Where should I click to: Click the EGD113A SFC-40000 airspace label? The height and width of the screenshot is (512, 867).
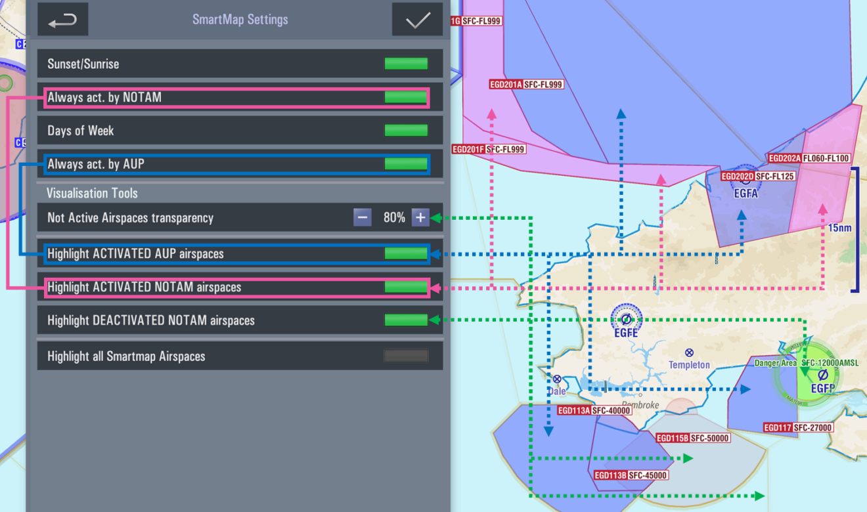[594, 410]
